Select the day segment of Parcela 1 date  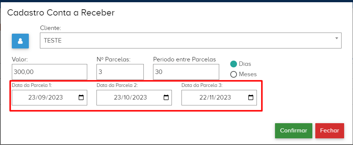[x=32, y=98]
